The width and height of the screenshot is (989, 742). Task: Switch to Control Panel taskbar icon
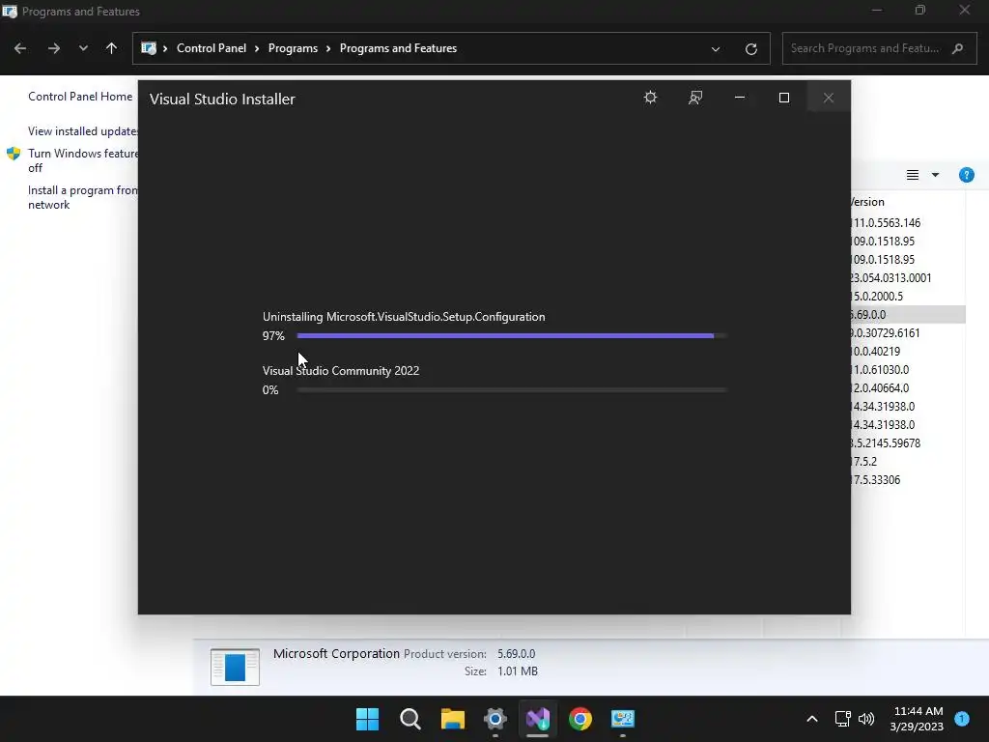(x=623, y=719)
